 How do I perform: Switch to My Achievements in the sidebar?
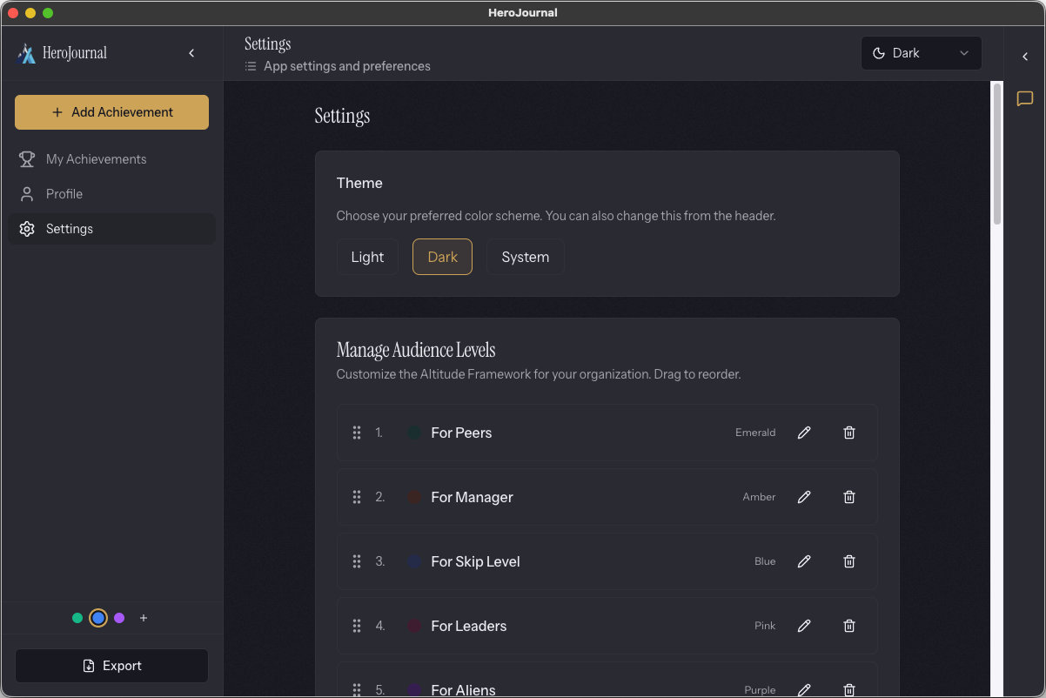coord(96,158)
